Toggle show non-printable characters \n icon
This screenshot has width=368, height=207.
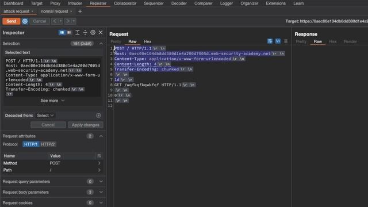point(278,41)
